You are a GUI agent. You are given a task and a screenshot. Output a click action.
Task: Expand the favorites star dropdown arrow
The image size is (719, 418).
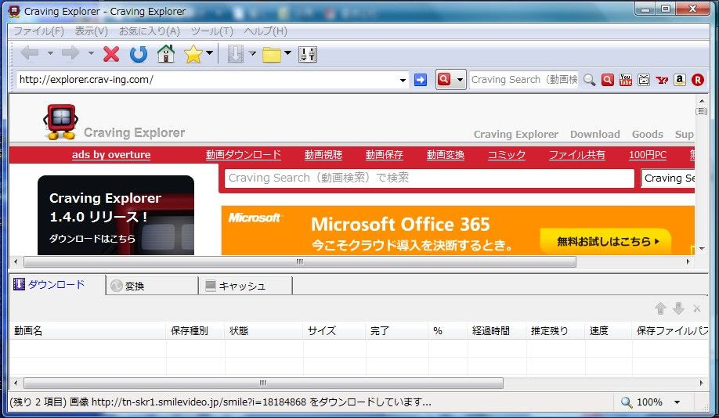(210, 52)
